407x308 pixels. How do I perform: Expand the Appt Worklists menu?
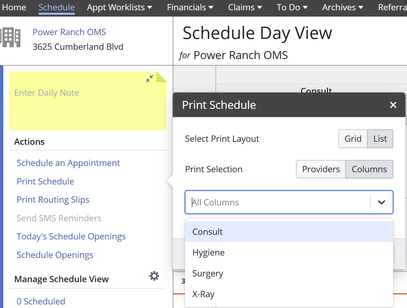119,7
